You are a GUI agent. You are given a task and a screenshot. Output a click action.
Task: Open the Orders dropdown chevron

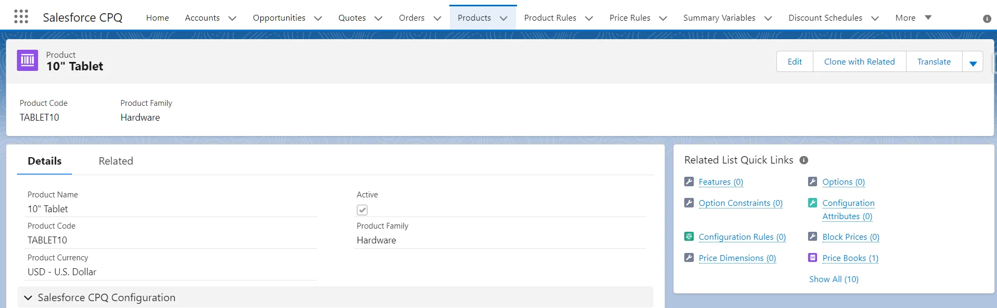click(437, 19)
